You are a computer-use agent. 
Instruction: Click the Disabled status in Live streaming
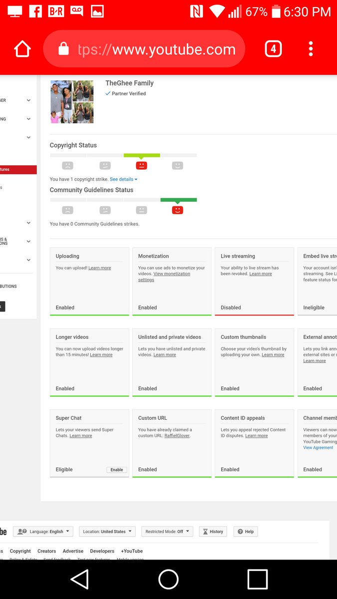[x=231, y=307]
